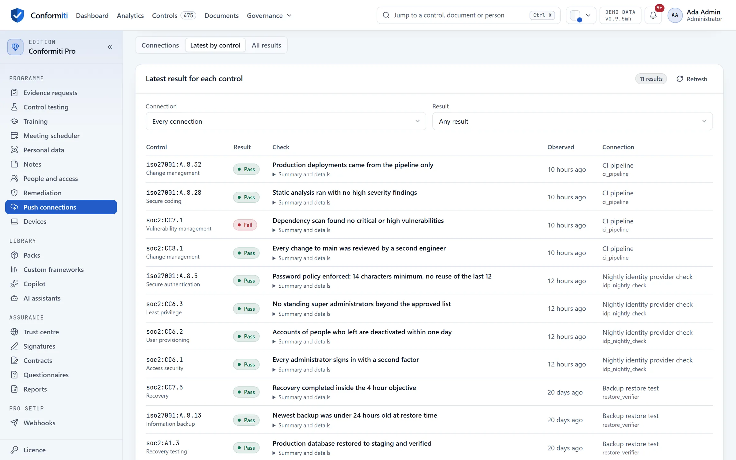Image resolution: width=736 pixels, height=460 pixels.
Task: Click the Licence key icon
Action: coord(14,450)
